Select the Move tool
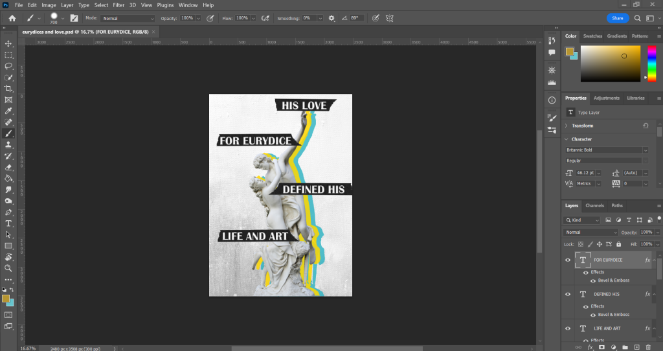This screenshot has height=351, width=663. [8, 43]
